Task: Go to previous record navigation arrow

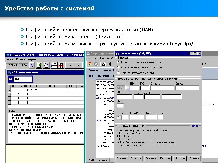Action: [x=78, y=65]
